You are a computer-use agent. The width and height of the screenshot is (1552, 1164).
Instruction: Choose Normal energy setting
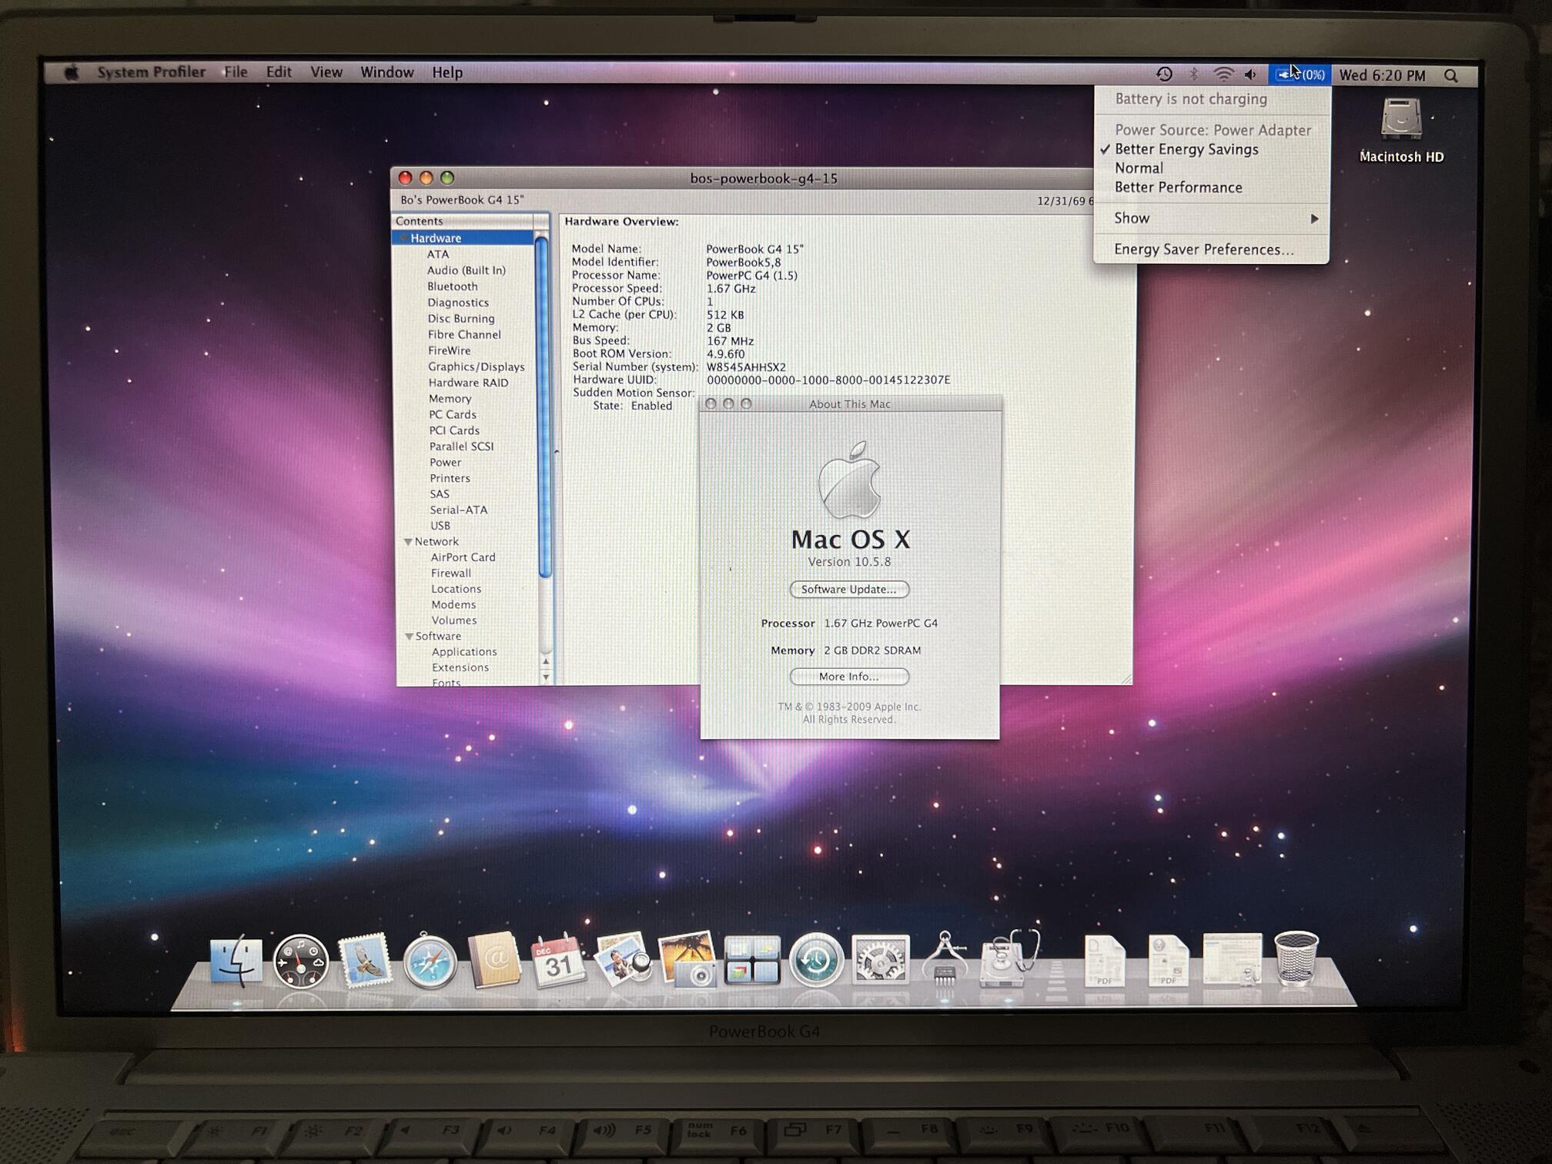click(x=1139, y=168)
